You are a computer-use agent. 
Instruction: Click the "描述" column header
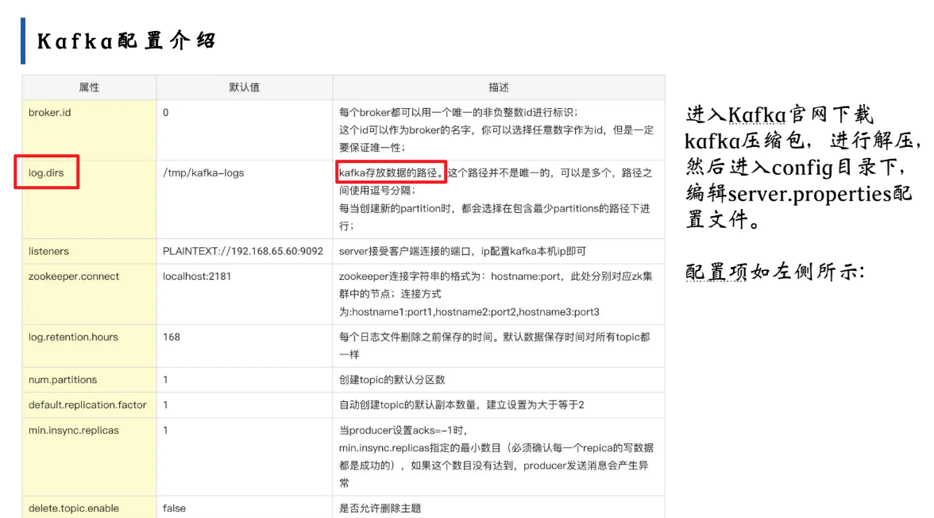pyautogui.click(x=499, y=87)
